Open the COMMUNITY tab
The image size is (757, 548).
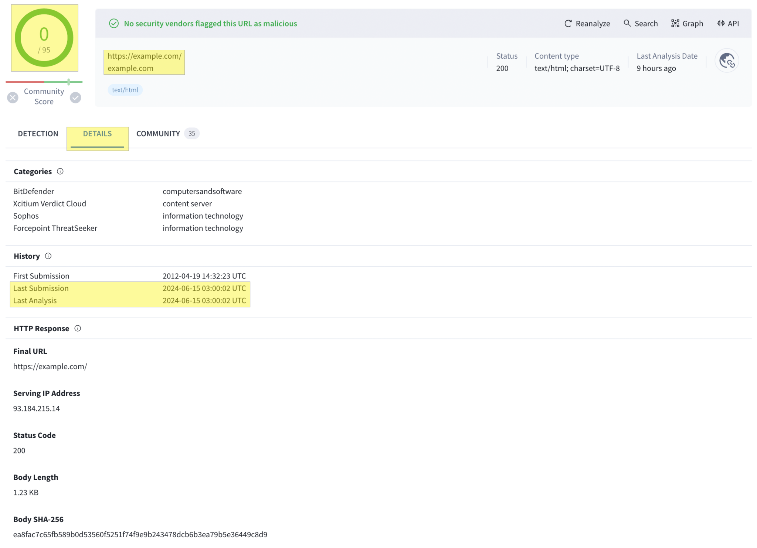coord(158,134)
